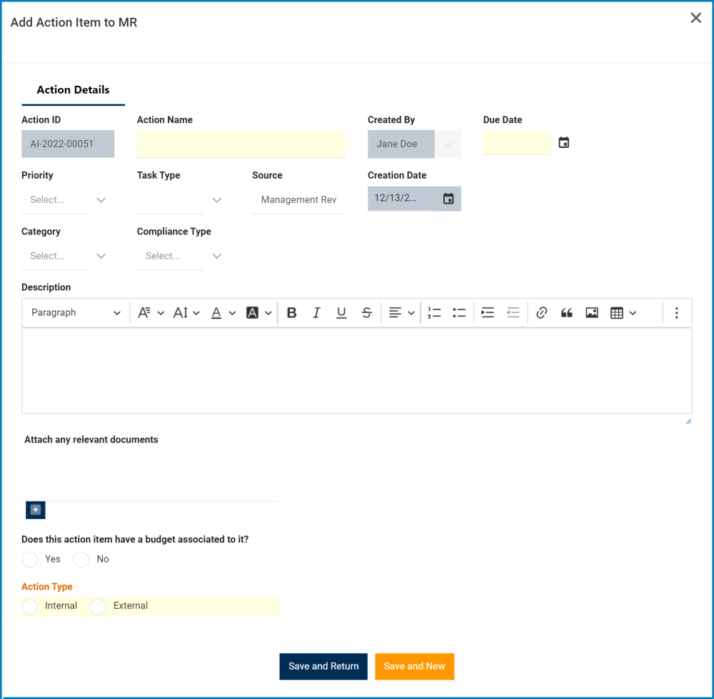
Task: Apply italic formatting
Action: click(316, 312)
